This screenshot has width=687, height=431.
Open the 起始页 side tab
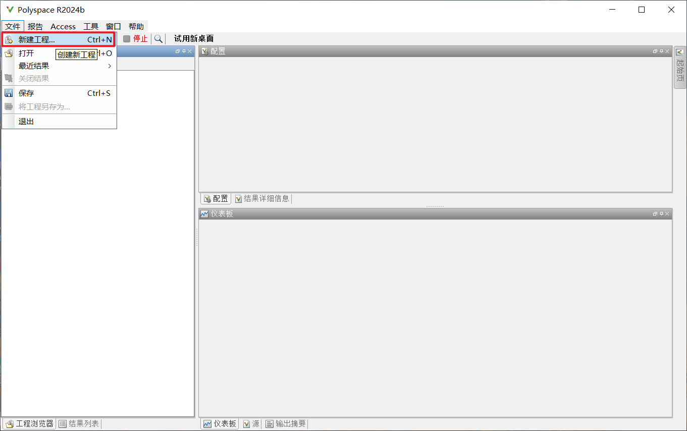(680, 67)
